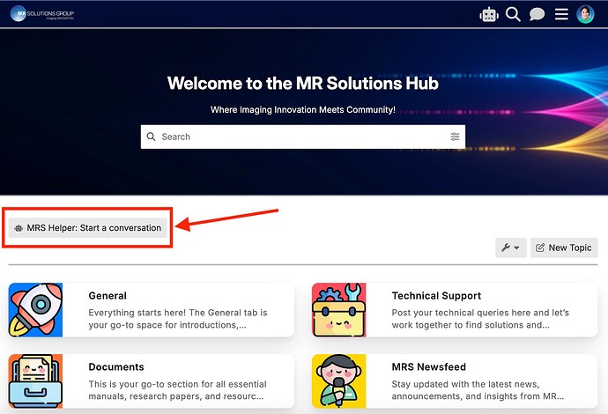Open the MRS Newsfeed category title

pos(429,367)
